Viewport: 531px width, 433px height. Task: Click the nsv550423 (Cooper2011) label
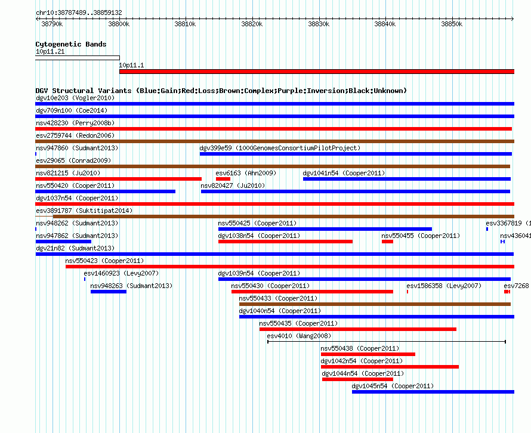point(104,261)
